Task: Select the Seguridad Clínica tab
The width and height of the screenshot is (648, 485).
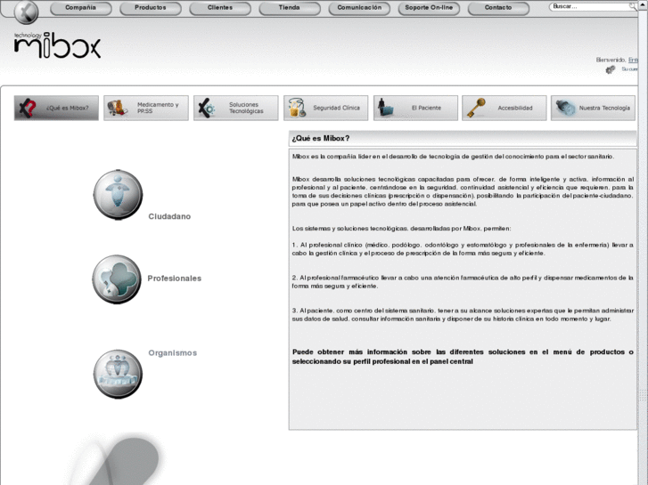Action: tap(325, 109)
